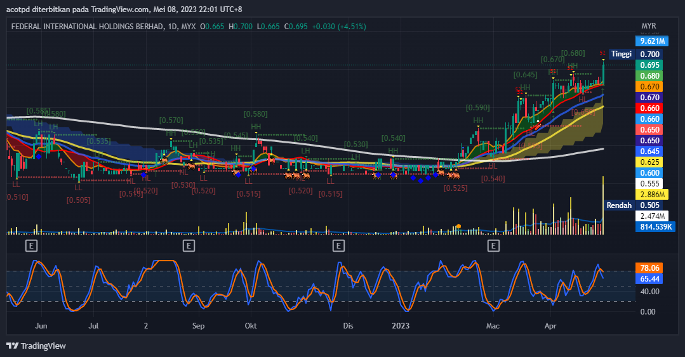Click the blue 814.539K volume tag
Viewport: 685px width, 357px height.
coord(655,227)
